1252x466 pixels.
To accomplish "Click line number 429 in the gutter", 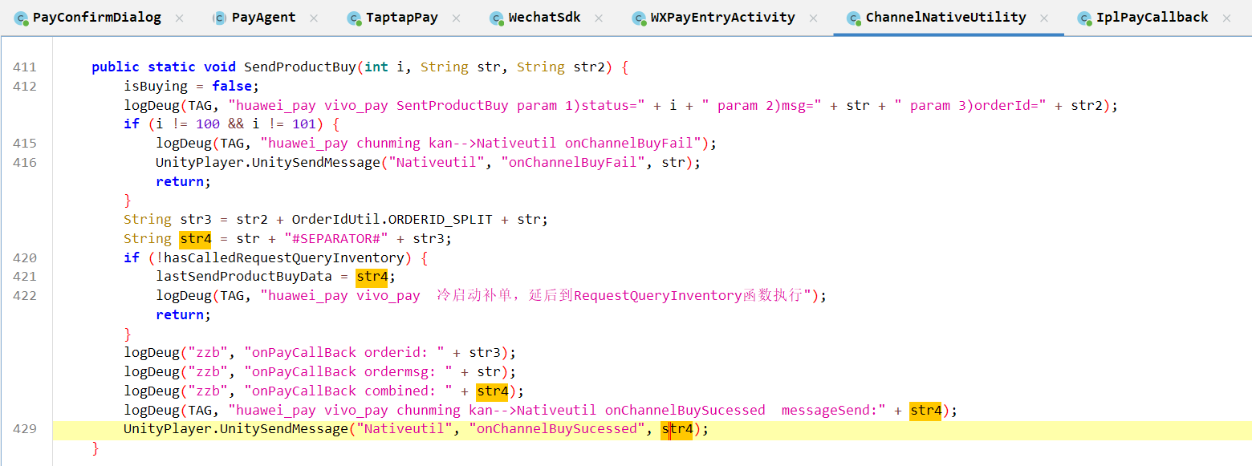I will pos(25,429).
